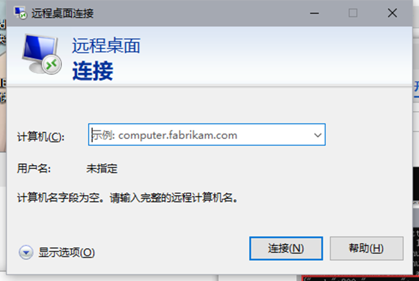Image resolution: width=419 pixels, height=281 pixels.
Task: Minimize the 远程桌面连接 window
Action: click(314, 13)
